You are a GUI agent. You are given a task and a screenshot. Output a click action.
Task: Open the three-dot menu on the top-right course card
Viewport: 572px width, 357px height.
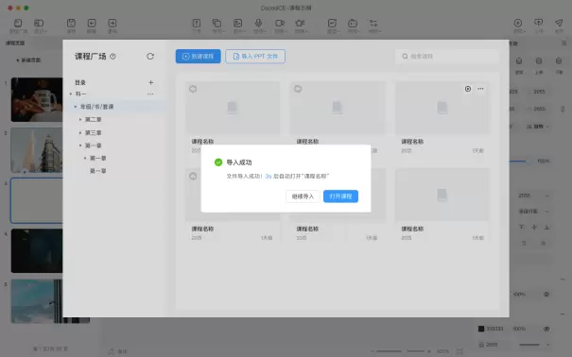click(x=481, y=89)
